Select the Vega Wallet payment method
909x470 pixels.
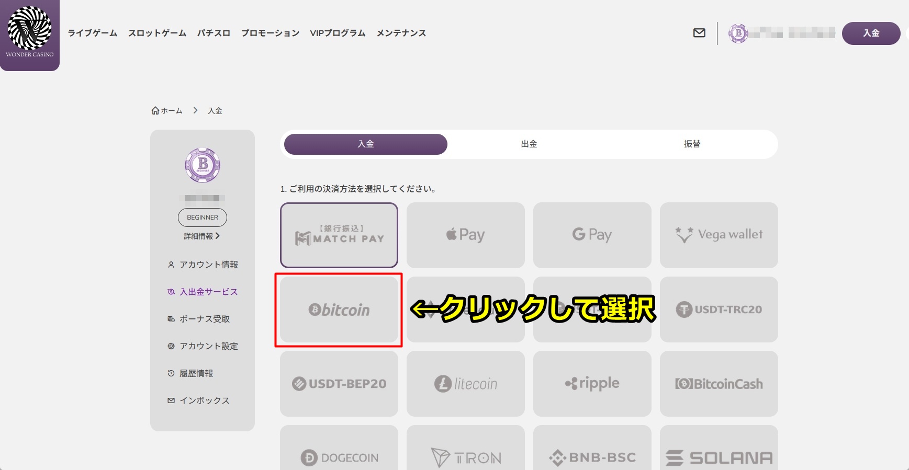tap(719, 235)
